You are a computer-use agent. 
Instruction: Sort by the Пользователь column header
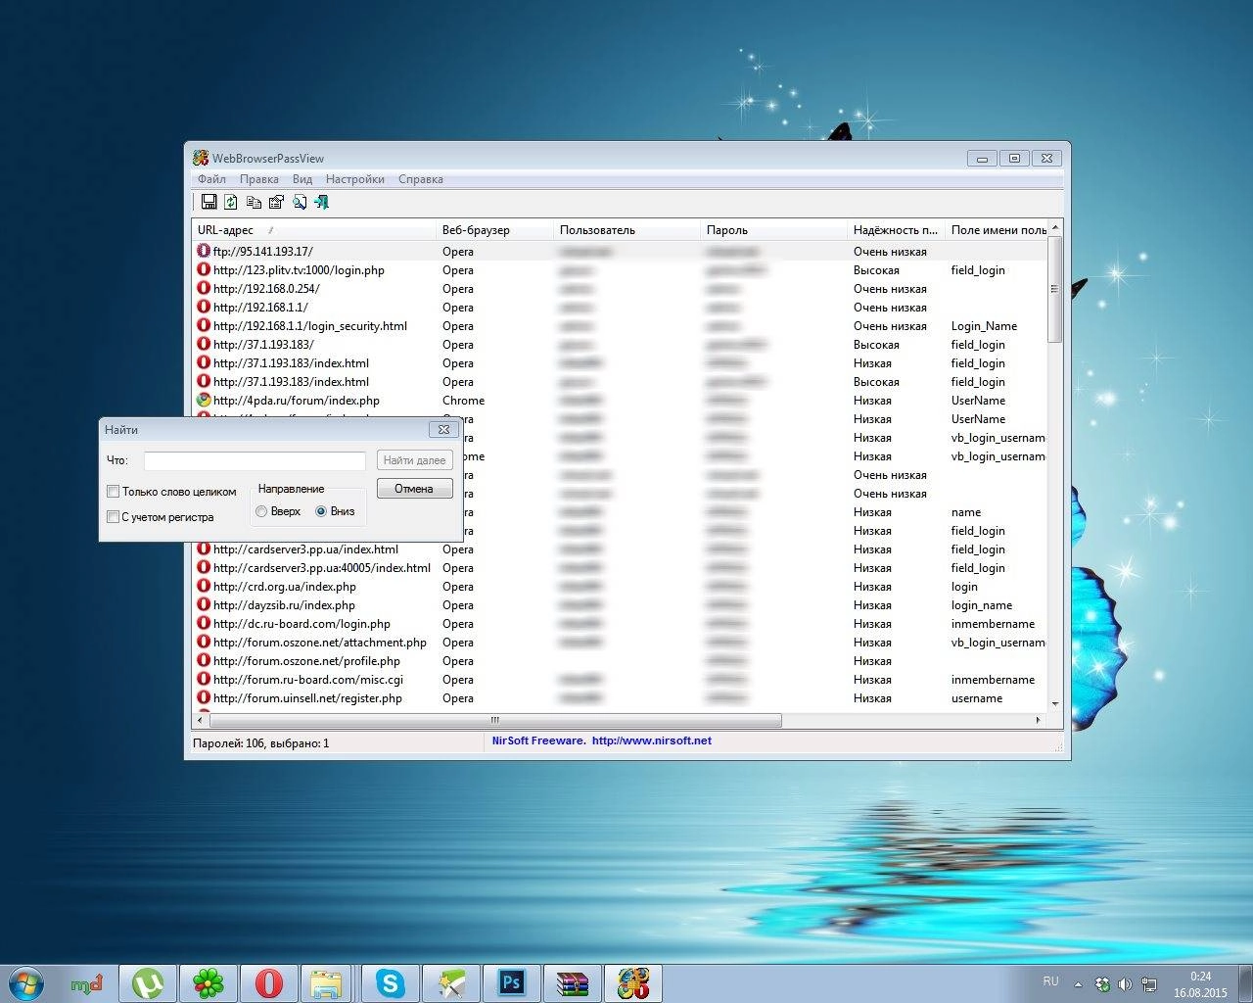[626, 230]
